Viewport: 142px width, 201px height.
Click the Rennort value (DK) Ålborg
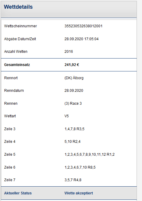tap(74, 78)
